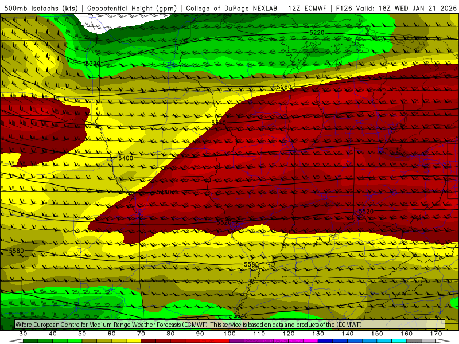Click the bright yellow legend segment below 70
The image size is (459, 344).
pos(134,341)
